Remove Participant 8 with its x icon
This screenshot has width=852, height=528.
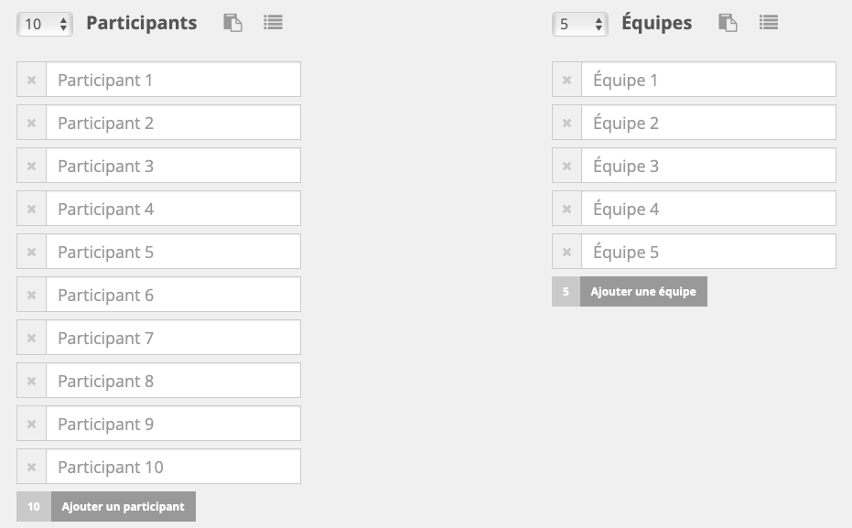tap(31, 381)
